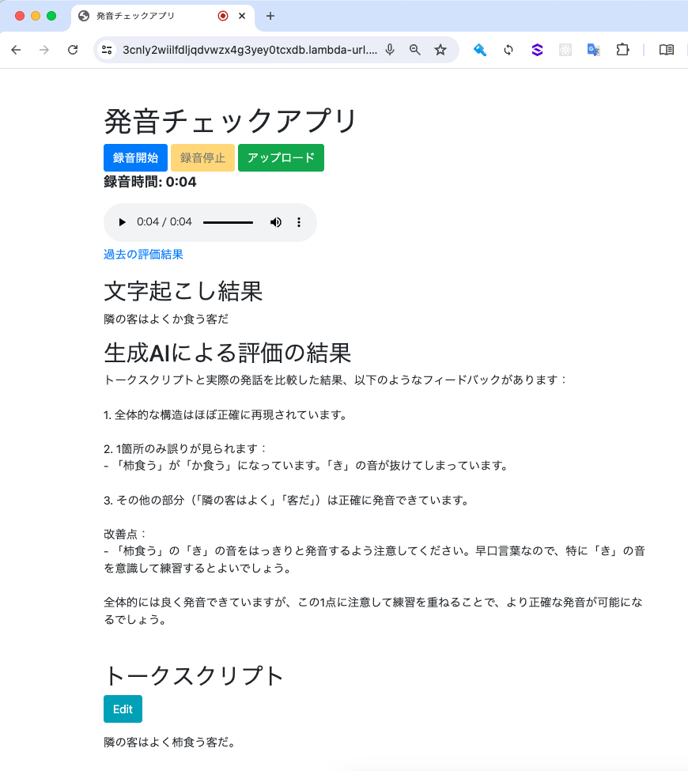Open the Extensions puzzle icon

click(622, 50)
